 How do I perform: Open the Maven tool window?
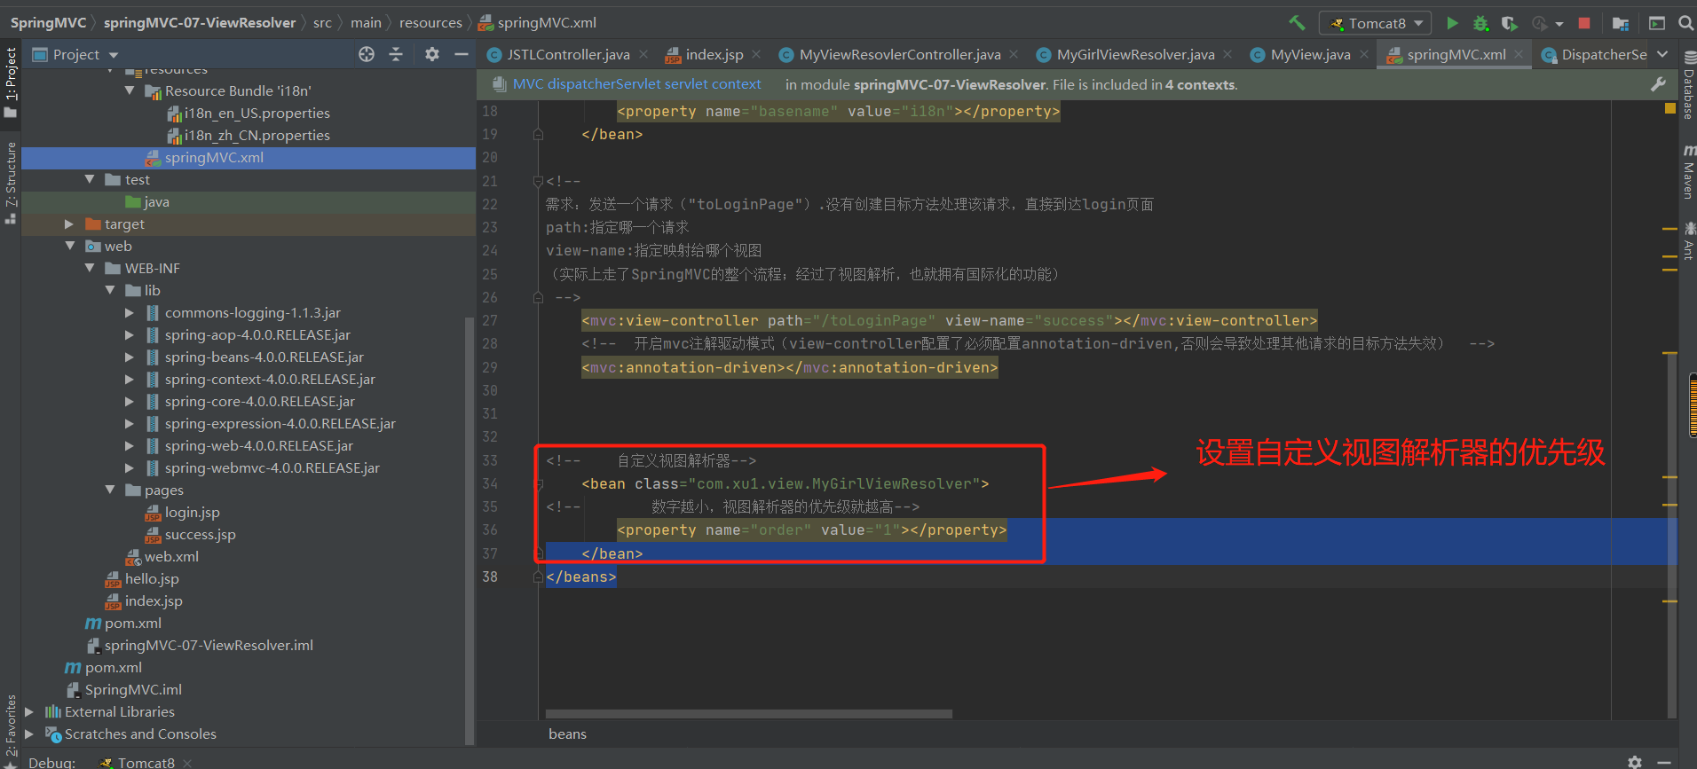coord(1688,171)
